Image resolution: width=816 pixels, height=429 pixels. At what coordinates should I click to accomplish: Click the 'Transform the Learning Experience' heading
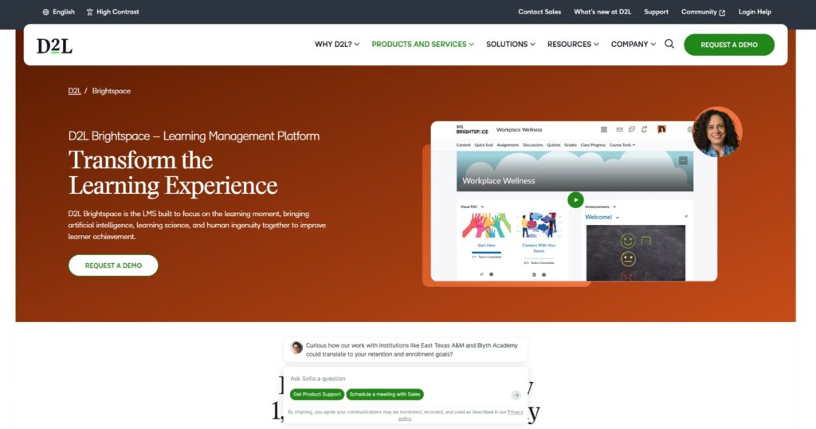coord(173,173)
